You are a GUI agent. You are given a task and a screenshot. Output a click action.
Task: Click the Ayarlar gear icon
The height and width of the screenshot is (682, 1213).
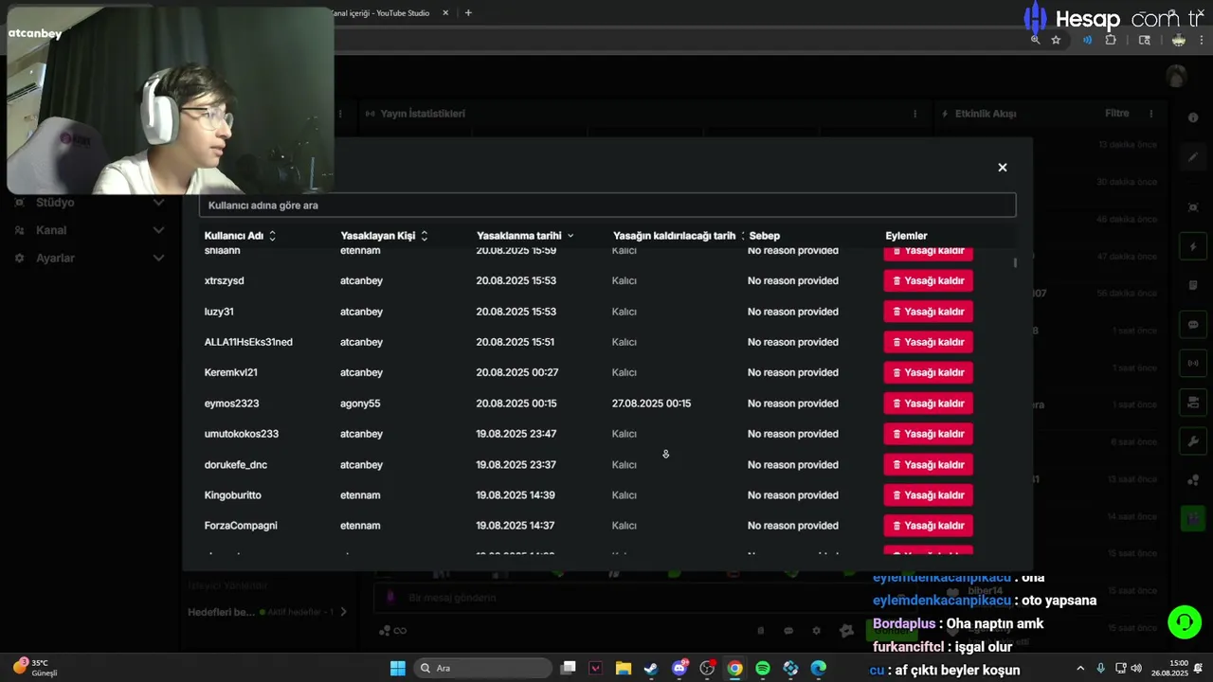coord(19,258)
